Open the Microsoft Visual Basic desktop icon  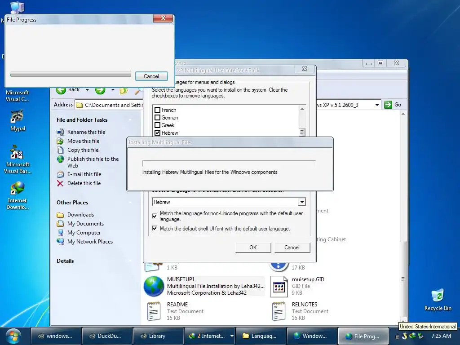pos(18,159)
